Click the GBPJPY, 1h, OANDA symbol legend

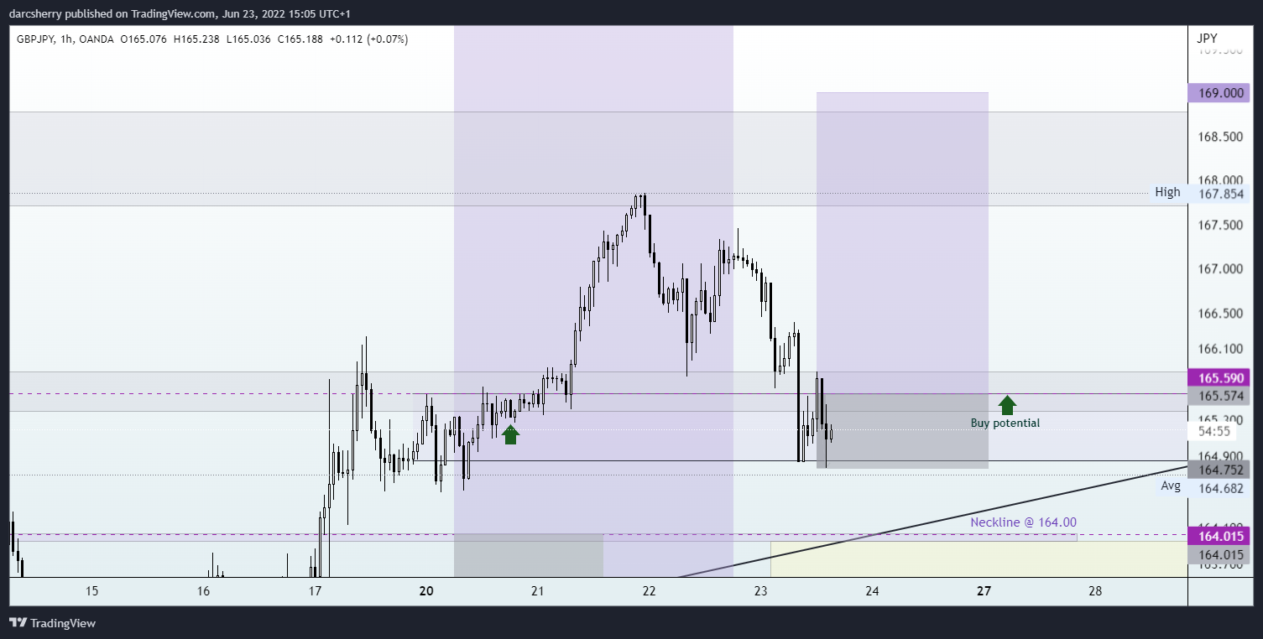pyautogui.click(x=65, y=39)
